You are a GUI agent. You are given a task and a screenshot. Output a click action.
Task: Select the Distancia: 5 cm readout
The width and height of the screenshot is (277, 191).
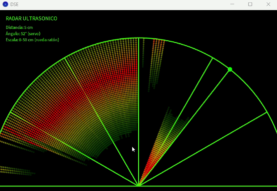pos(19,28)
